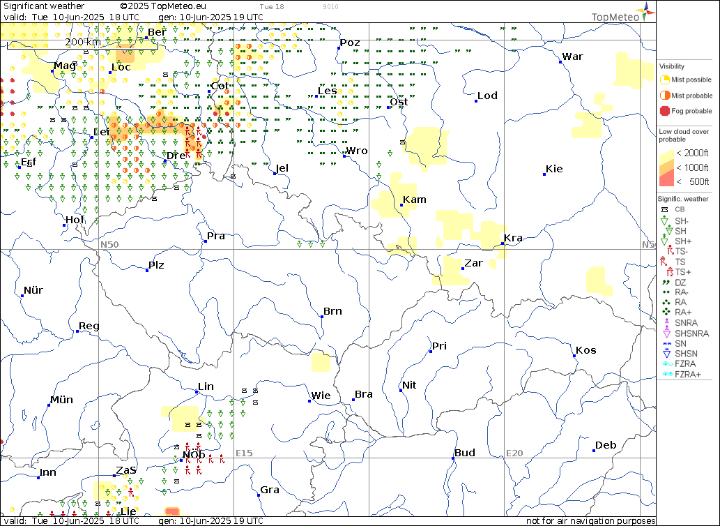Click the Bud city label
Image resolution: width=720 pixels, height=526 pixels.
[x=465, y=453]
